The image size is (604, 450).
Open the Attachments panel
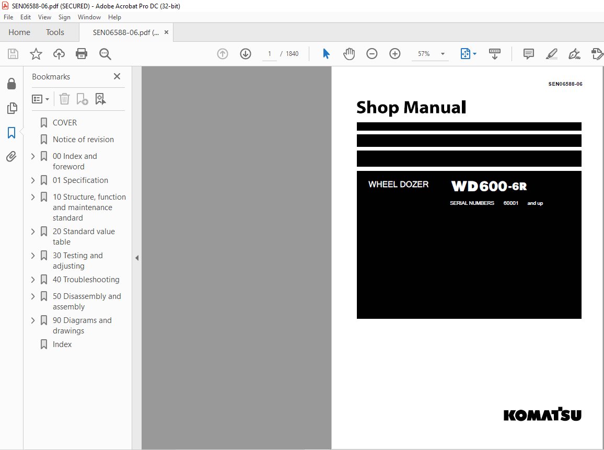12,156
